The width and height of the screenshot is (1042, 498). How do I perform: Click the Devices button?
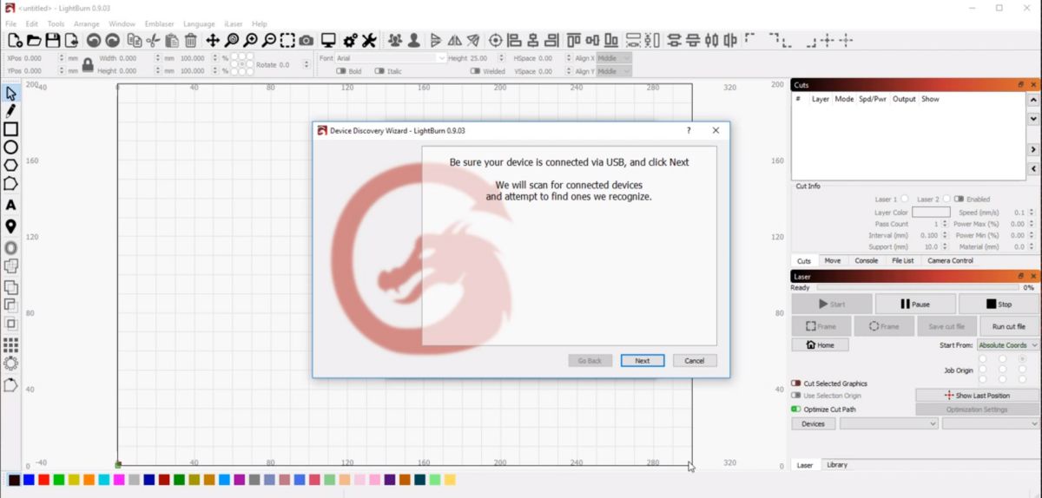(x=814, y=423)
